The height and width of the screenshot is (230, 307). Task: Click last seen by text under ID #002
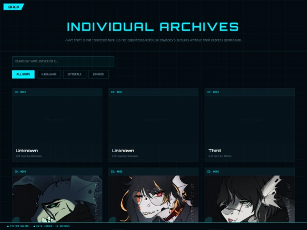click(125, 156)
